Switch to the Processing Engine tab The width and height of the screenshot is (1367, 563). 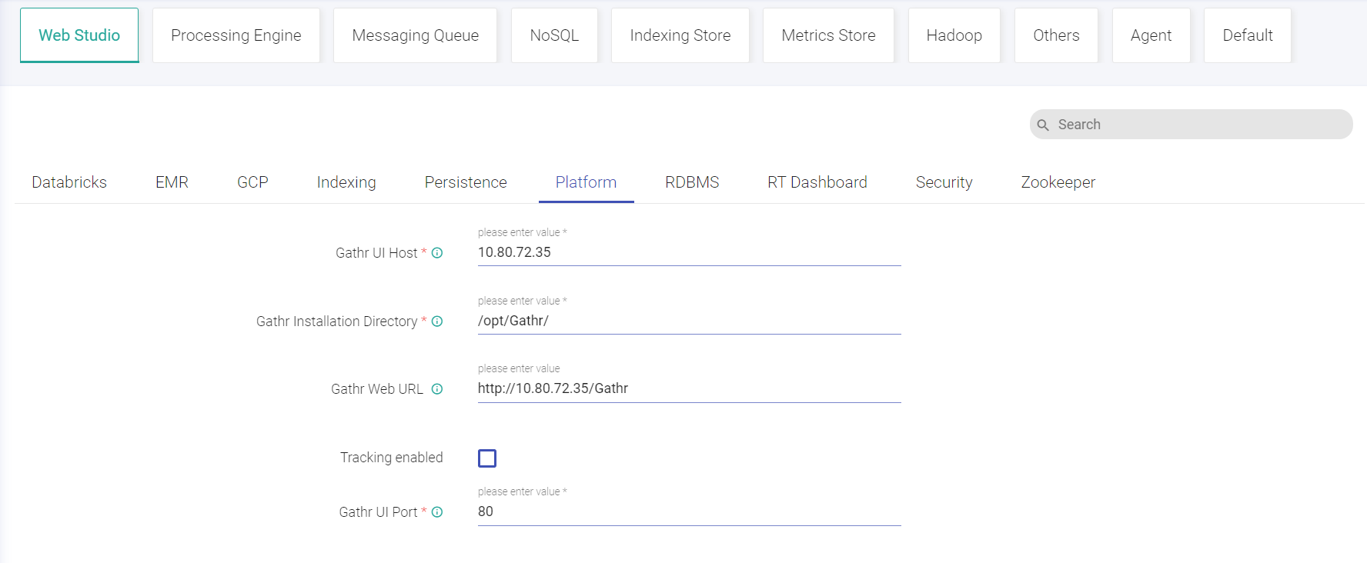[236, 35]
